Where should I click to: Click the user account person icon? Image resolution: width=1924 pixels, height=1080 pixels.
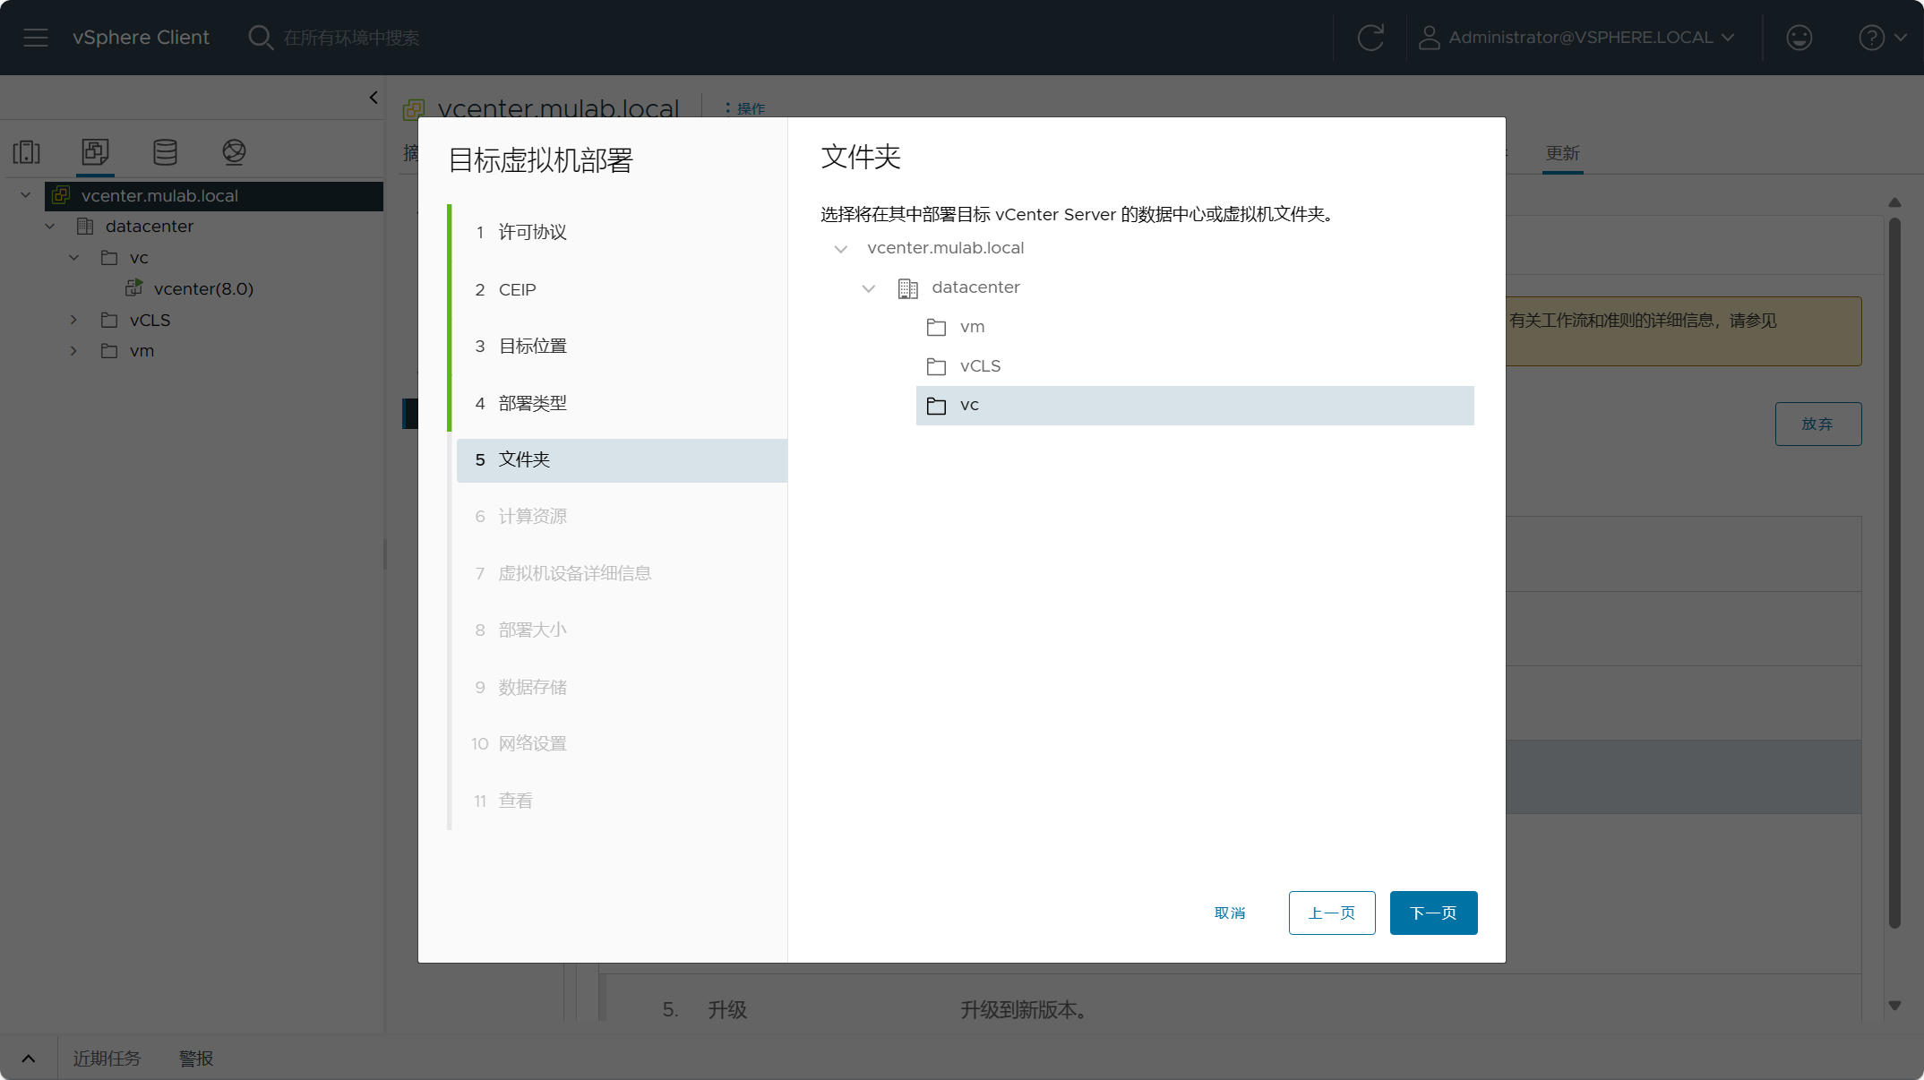(x=1430, y=38)
